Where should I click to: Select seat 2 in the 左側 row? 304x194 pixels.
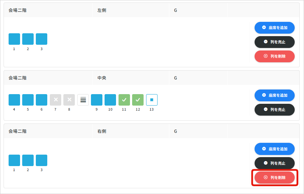(x=28, y=39)
